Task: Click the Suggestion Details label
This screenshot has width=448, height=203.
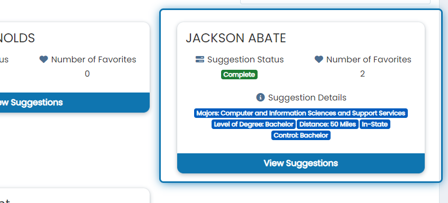Action: (x=307, y=98)
